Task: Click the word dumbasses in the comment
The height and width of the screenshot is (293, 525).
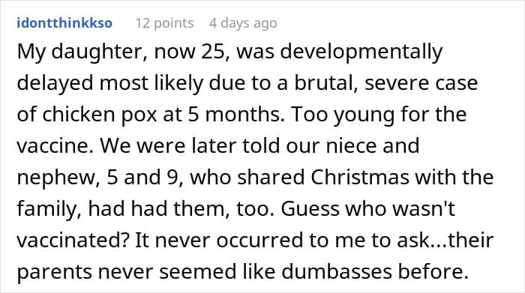Action: [337, 271]
